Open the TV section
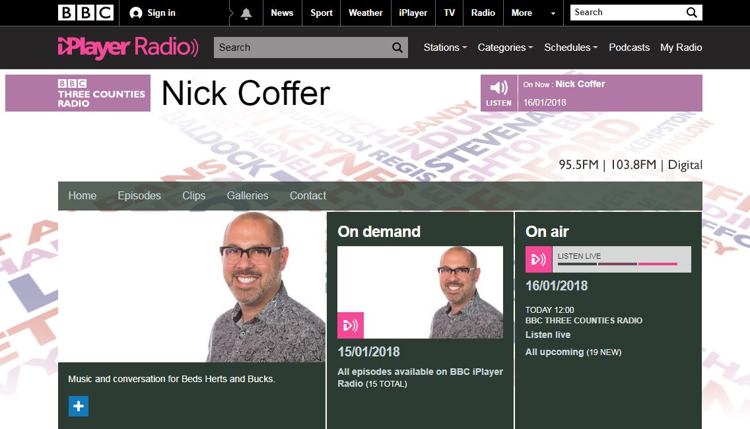Viewport: 750px width, 429px height. click(x=449, y=13)
